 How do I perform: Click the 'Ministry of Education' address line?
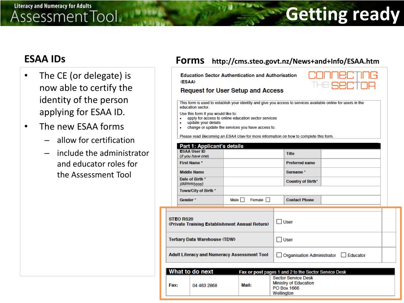[x=293, y=283]
